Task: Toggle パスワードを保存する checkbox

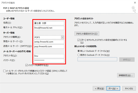Action: pyautogui.click(x=27, y=65)
